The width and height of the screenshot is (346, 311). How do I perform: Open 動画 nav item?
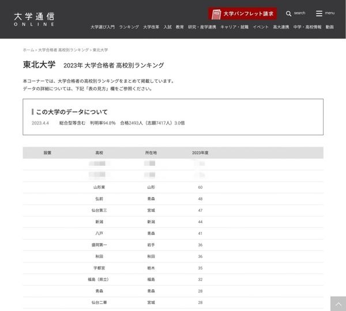[x=330, y=27]
